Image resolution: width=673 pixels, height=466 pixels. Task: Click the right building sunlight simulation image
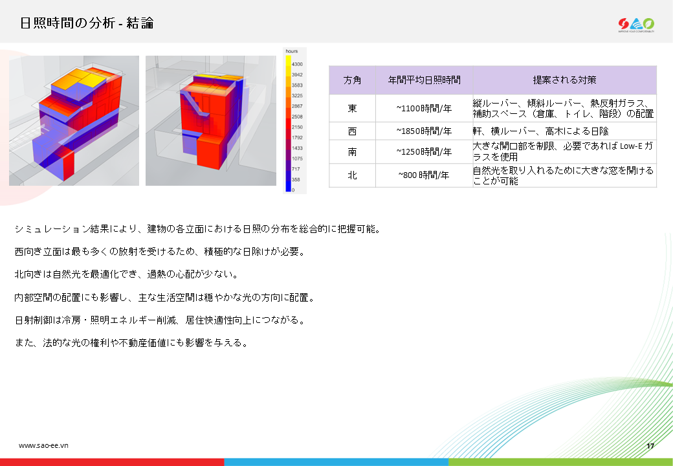[x=211, y=120]
